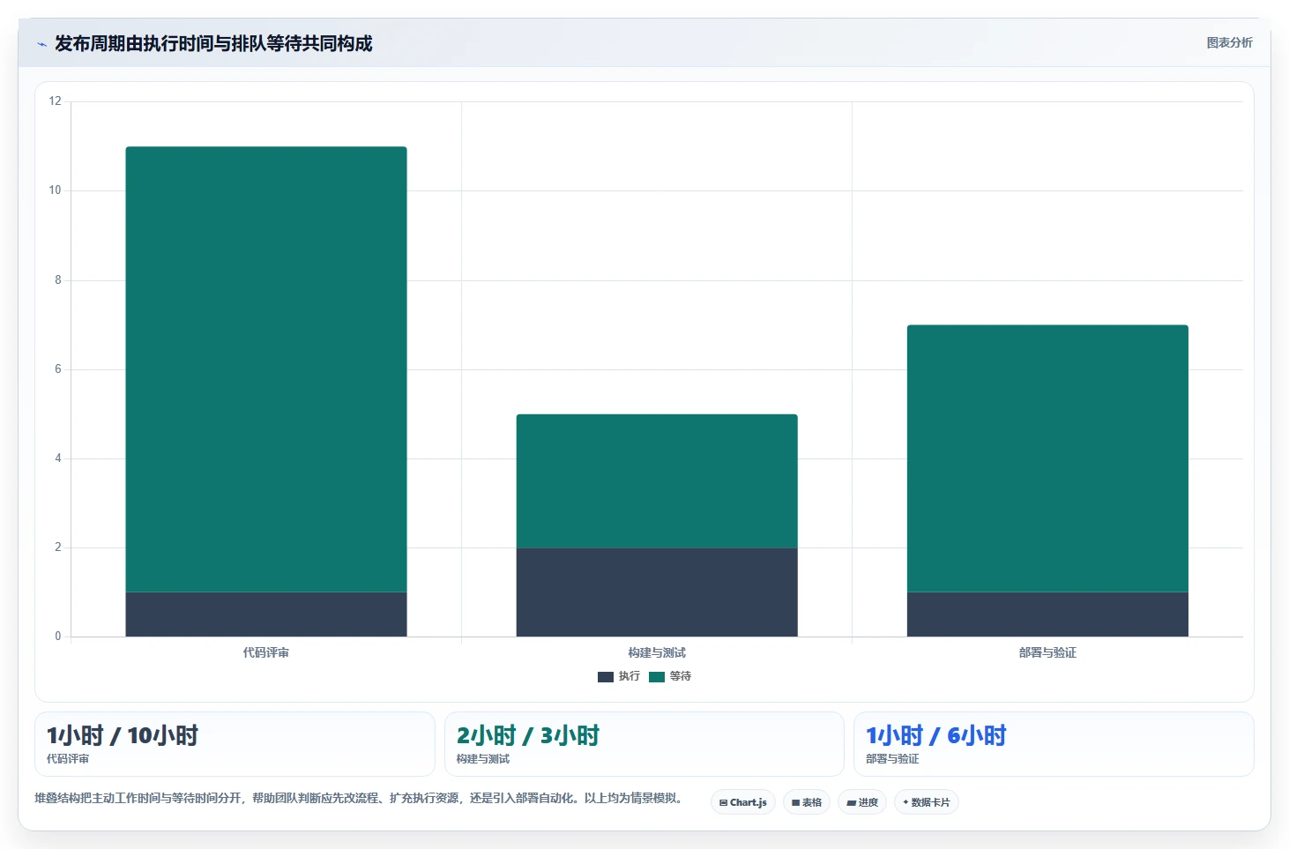
Task: Click the y-axis value 6
Action: (58, 369)
